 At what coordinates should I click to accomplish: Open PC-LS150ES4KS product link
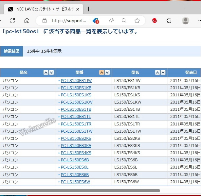pos(76,153)
